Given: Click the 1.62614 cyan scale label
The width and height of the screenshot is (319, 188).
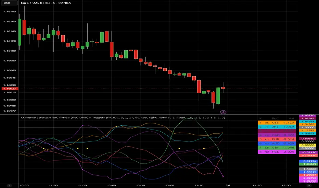Looking at the screenshot, I should point(308,121).
